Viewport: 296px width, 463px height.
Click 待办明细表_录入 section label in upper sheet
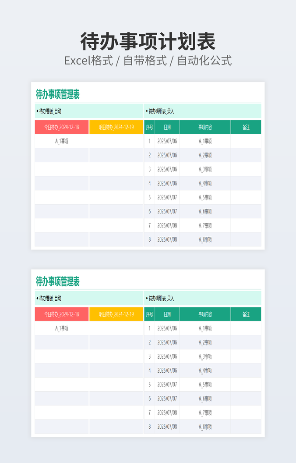[x=161, y=111]
